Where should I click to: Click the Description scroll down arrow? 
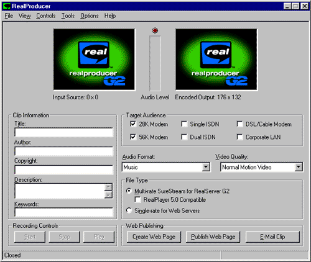coord(108,194)
